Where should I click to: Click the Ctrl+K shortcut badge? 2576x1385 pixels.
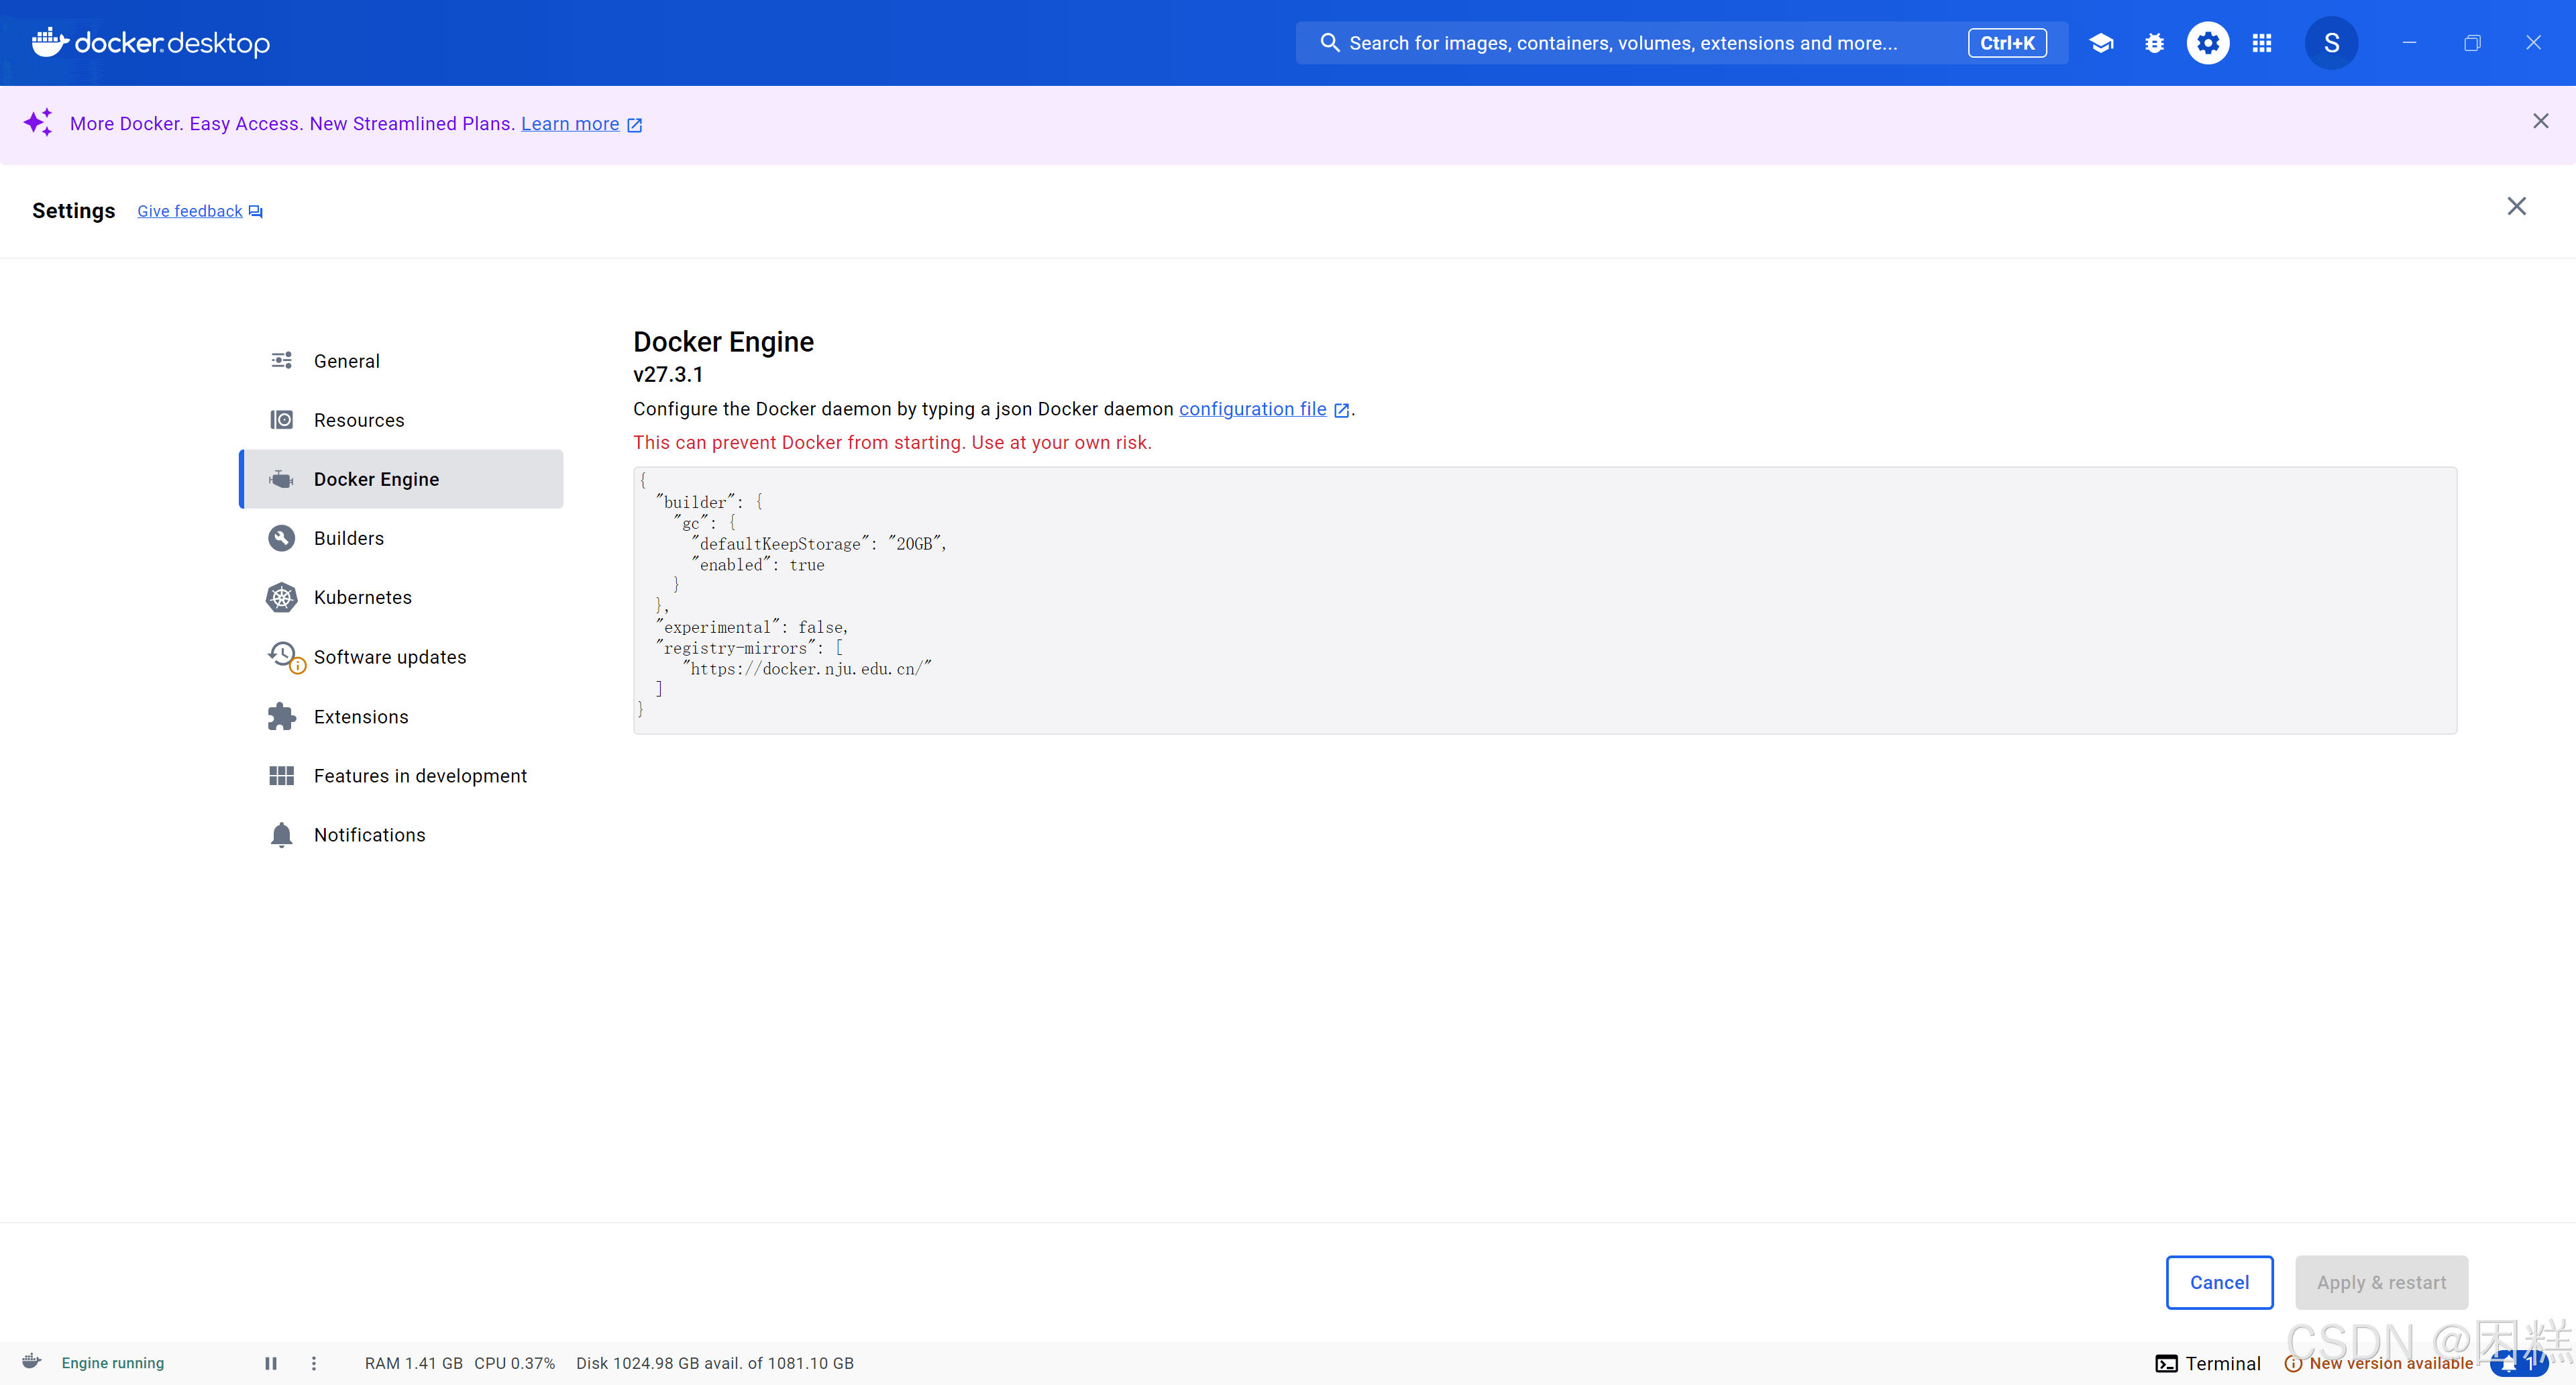click(x=2007, y=43)
